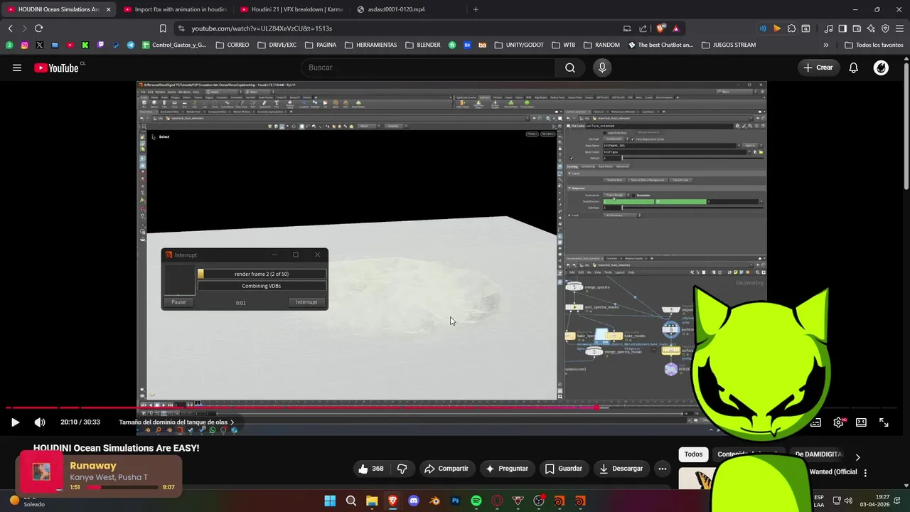Open the Windows Start menu
The image size is (910, 512).
click(x=330, y=501)
